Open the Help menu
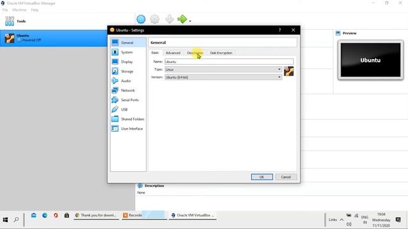 tap(34, 10)
